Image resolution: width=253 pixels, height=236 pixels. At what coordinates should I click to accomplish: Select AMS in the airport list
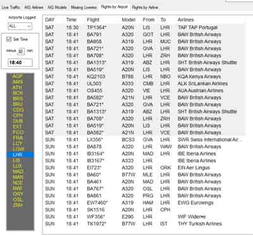point(18,82)
